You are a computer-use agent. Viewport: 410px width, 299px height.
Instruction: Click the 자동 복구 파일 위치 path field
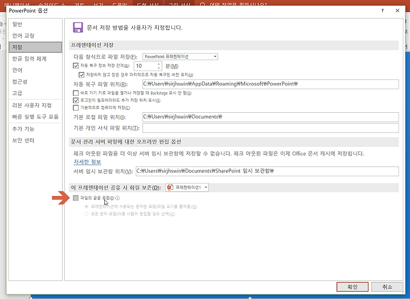(270, 84)
